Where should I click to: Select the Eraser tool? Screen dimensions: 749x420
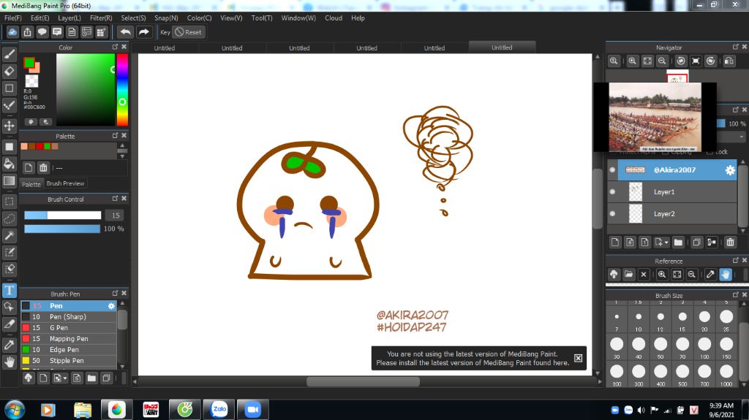[x=9, y=71]
